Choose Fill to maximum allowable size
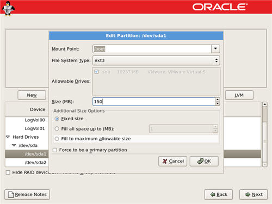 (x=57, y=139)
